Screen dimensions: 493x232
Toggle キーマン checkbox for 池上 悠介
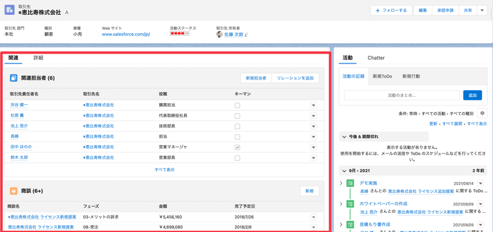click(237, 126)
